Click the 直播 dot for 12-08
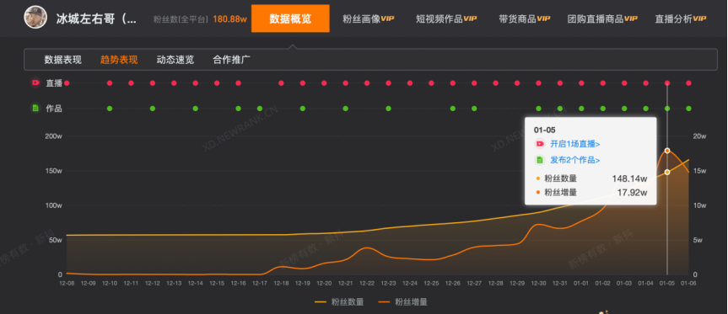 [x=67, y=83]
